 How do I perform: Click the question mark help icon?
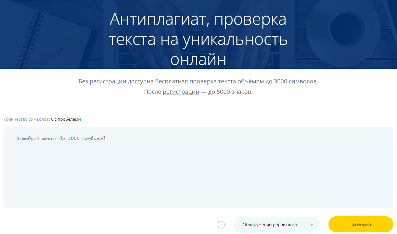pos(221,225)
